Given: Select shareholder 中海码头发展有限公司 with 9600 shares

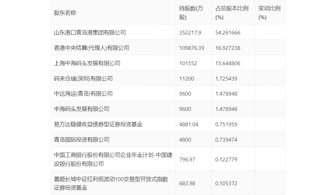Looking at the screenshot, I should tap(82, 109).
